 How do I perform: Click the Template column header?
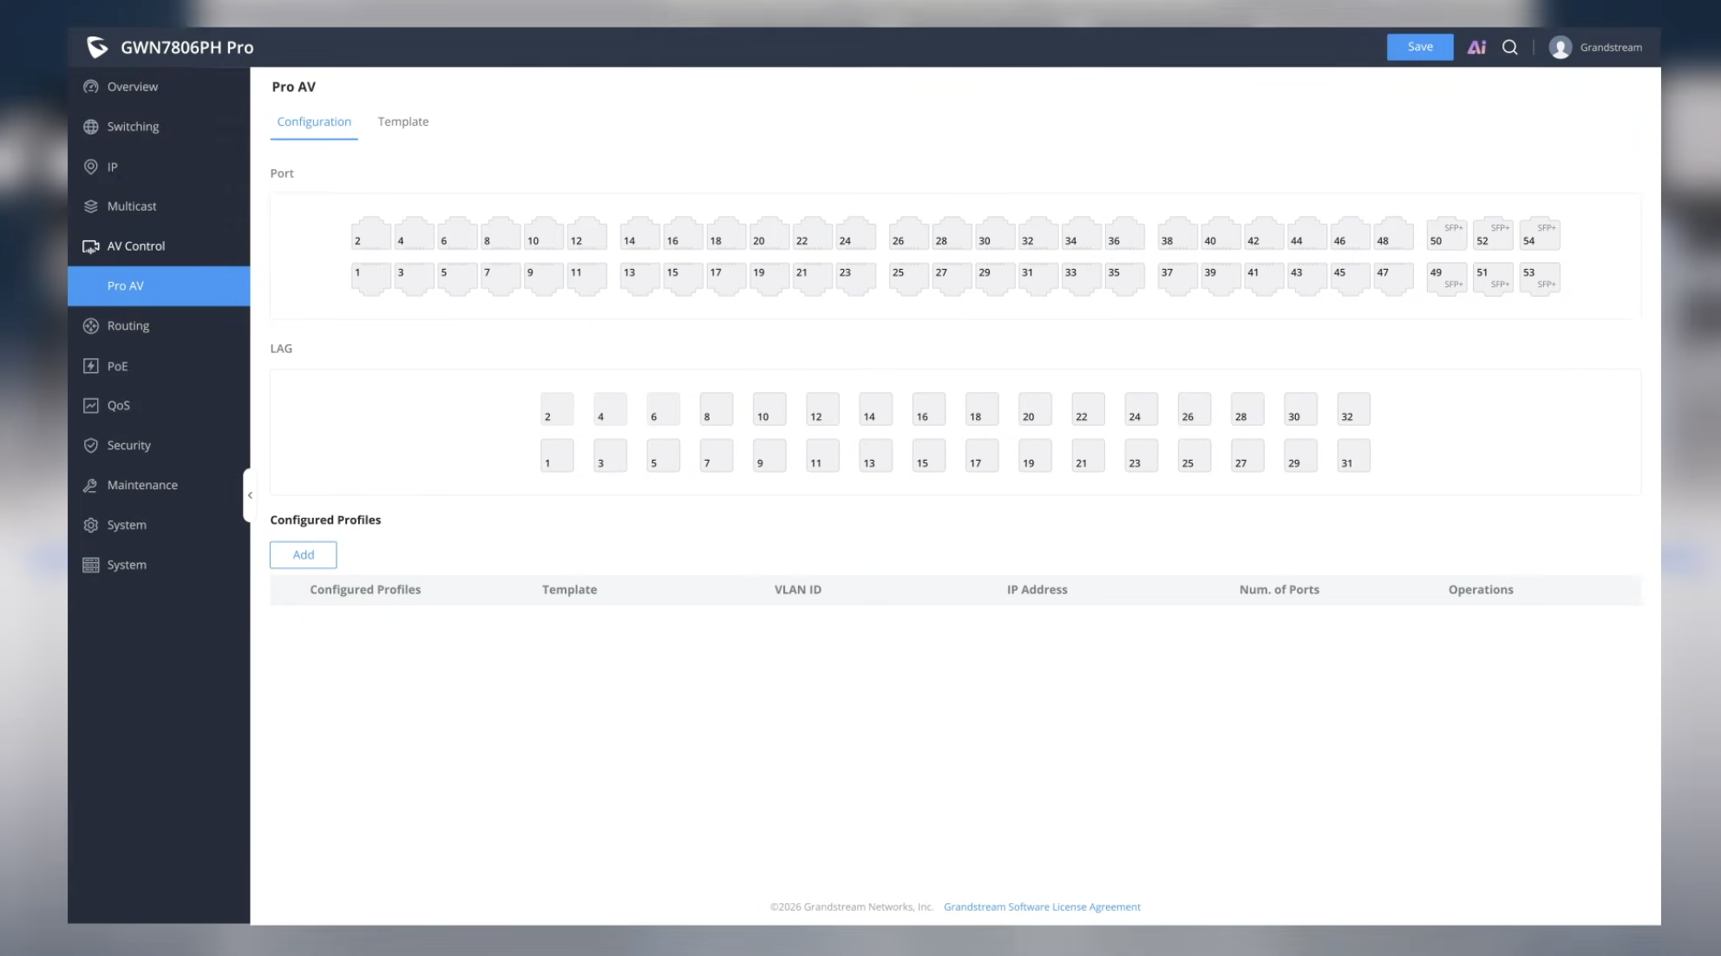[x=569, y=590]
